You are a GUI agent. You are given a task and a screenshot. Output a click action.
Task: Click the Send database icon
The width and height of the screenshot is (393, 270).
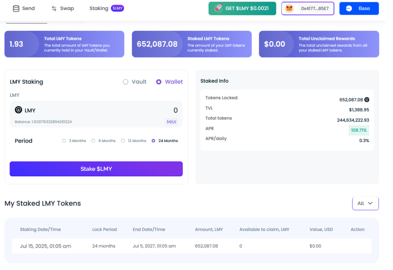(x=16, y=8)
